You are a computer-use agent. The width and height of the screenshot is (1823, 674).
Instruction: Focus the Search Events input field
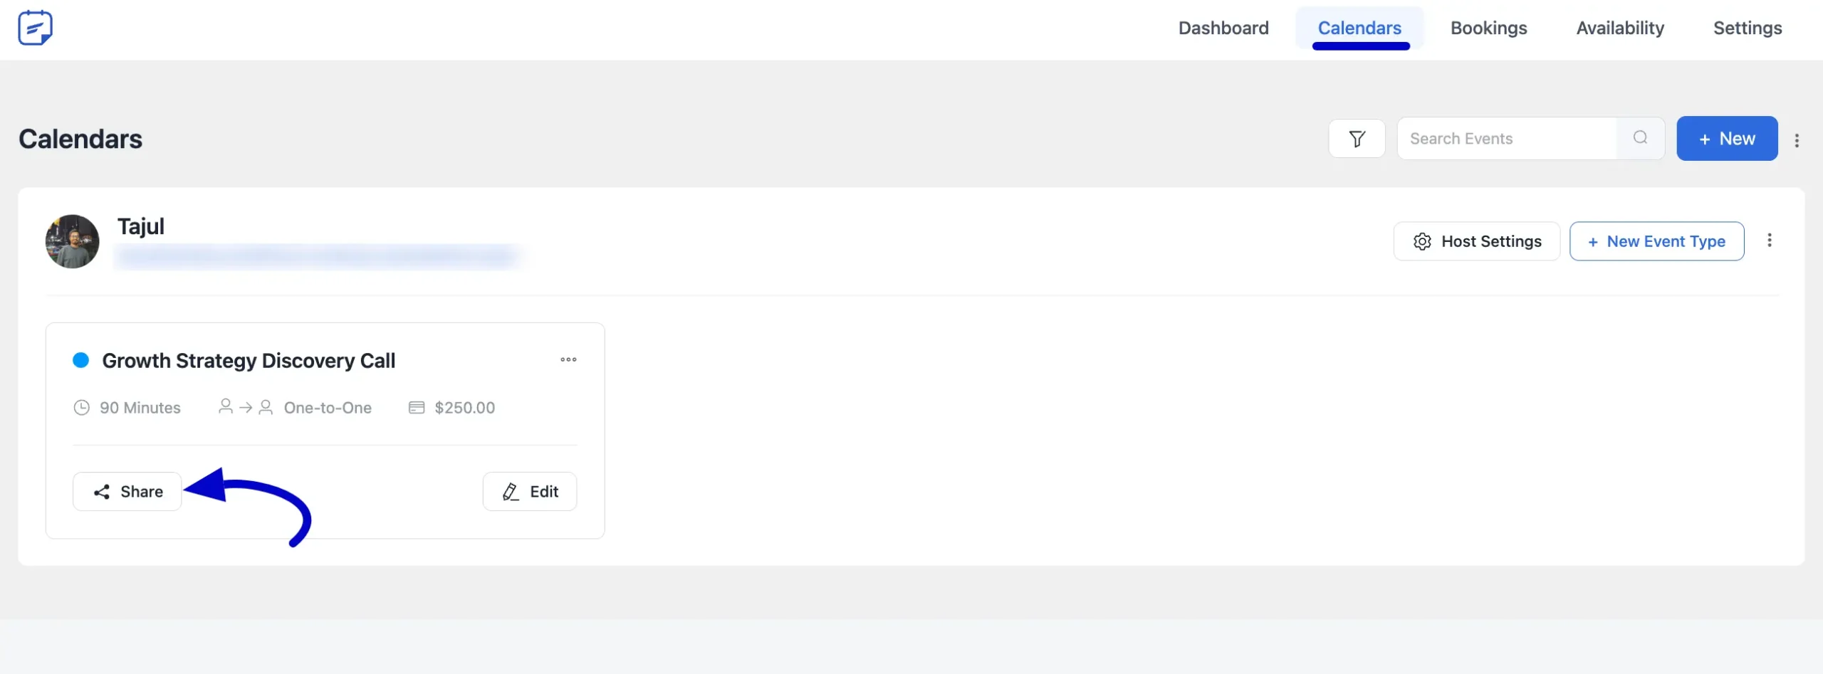click(1507, 138)
